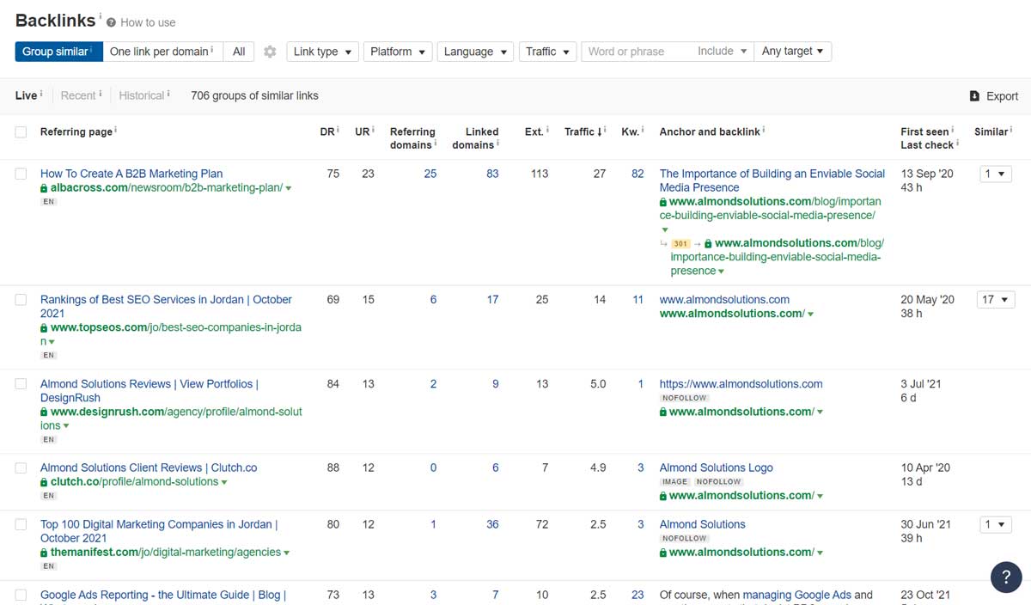Open the Link type dropdown
1031x605 pixels.
coord(322,52)
